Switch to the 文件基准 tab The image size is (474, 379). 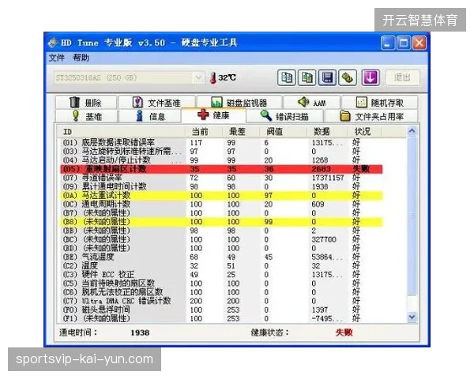tap(156, 103)
